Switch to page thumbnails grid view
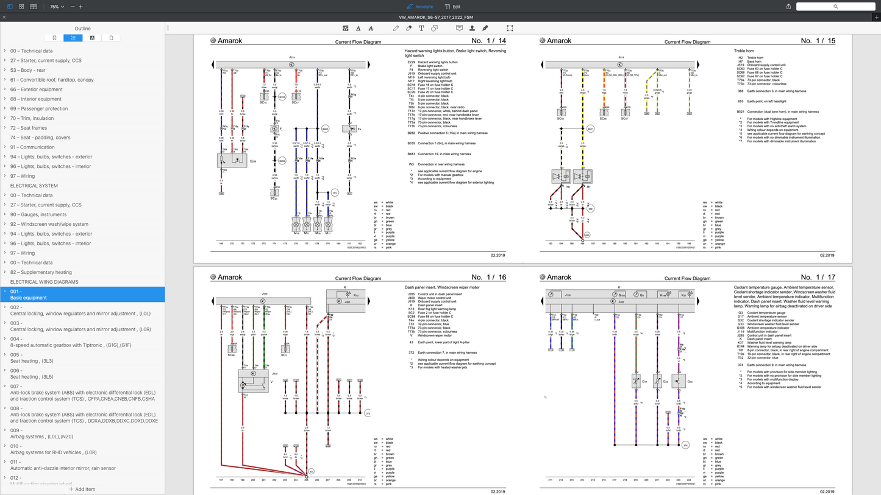The height and width of the screenshot is (495, 881). tap(21, 7)
